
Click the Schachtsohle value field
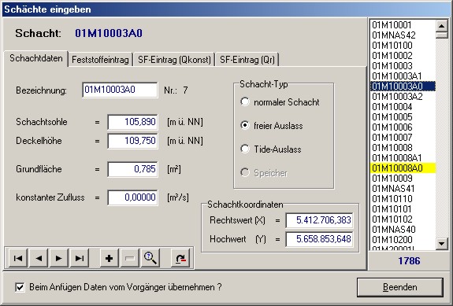click(x=132, y=122)
